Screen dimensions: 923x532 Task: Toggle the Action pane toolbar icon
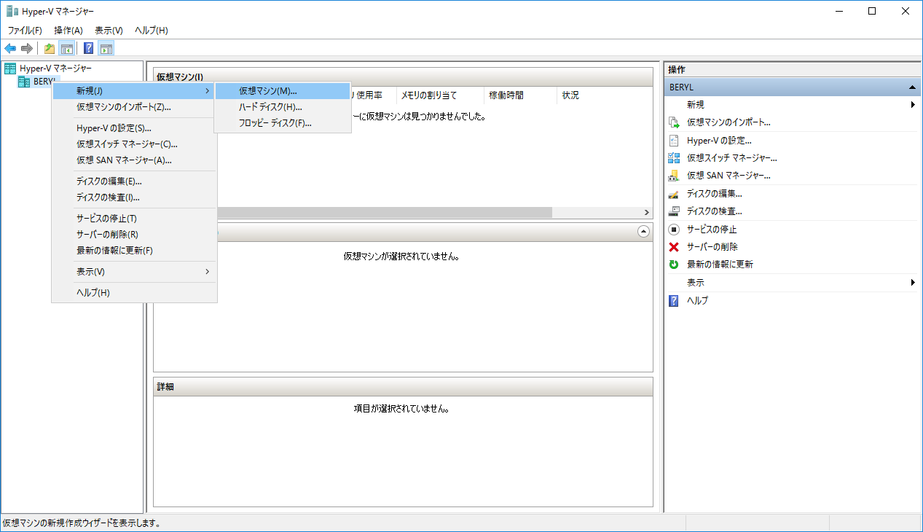[x=106, y=49]
